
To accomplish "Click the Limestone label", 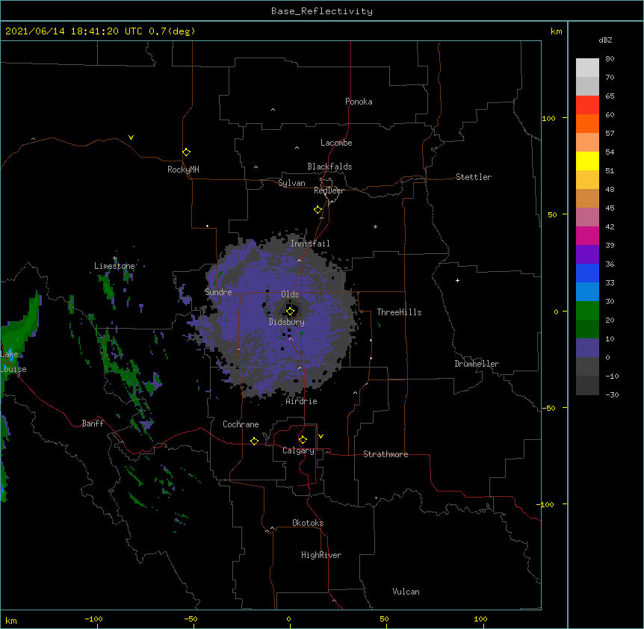I will pos(114,266).
